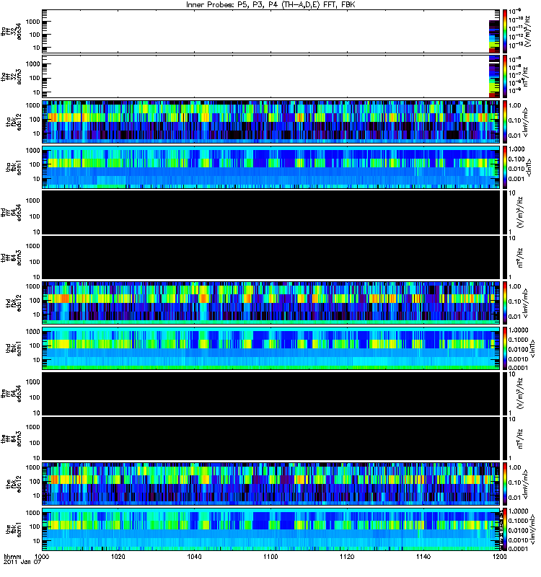Click the tha fbk edc12 color bar
This screenshot has width=541, height=577.
point(505,122)
